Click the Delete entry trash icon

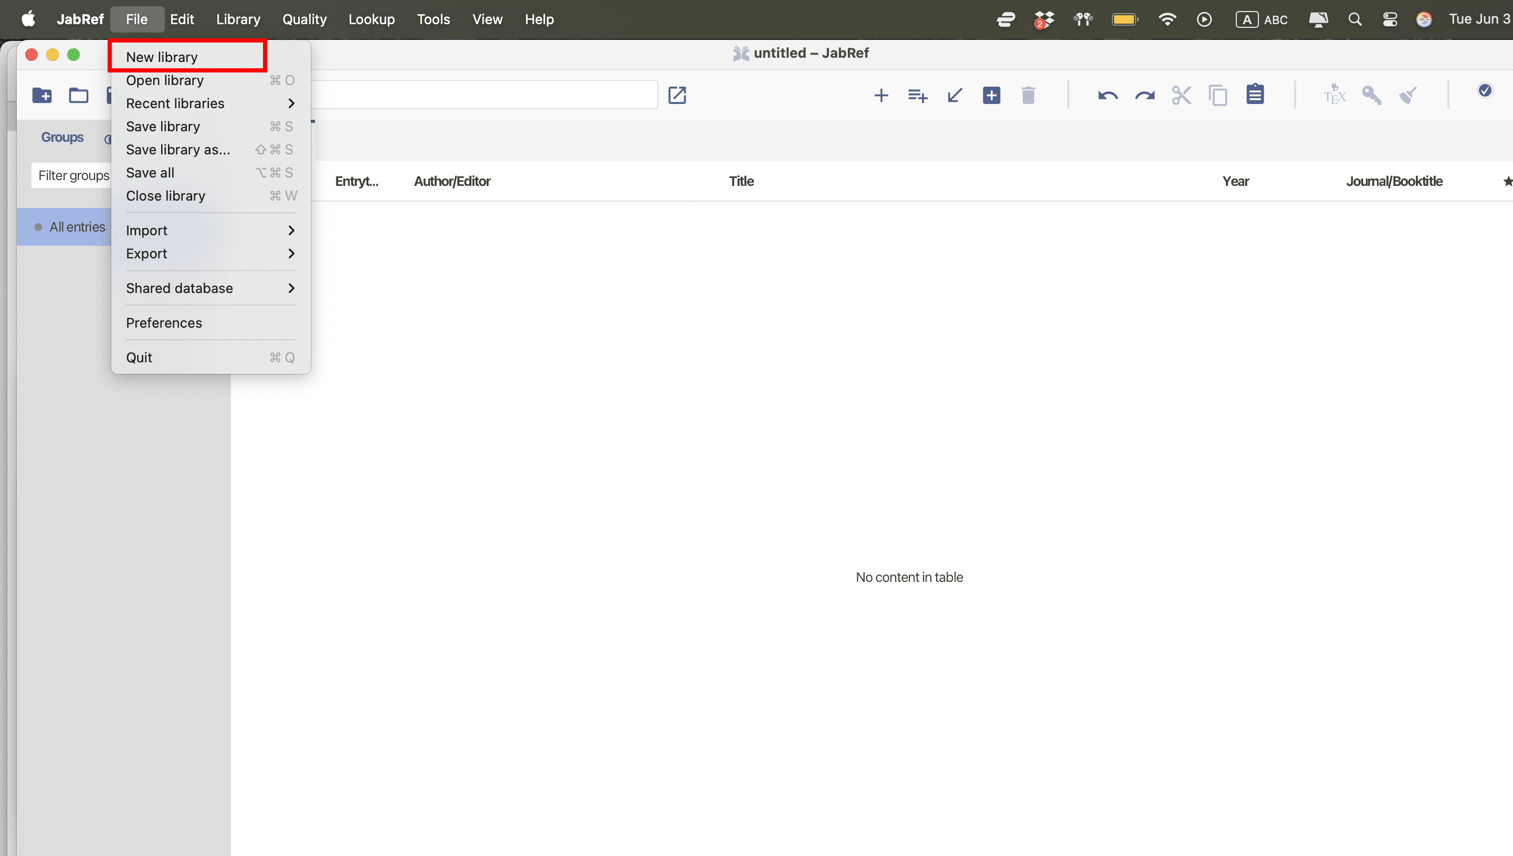pos(1028,95)
